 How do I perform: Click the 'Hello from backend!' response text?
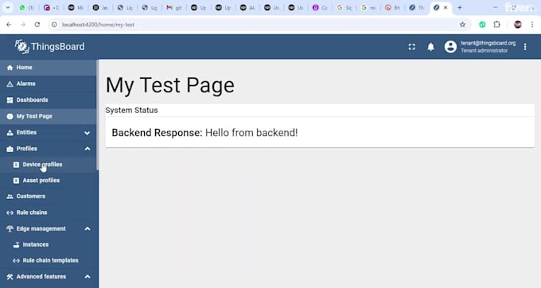(251, 133)
